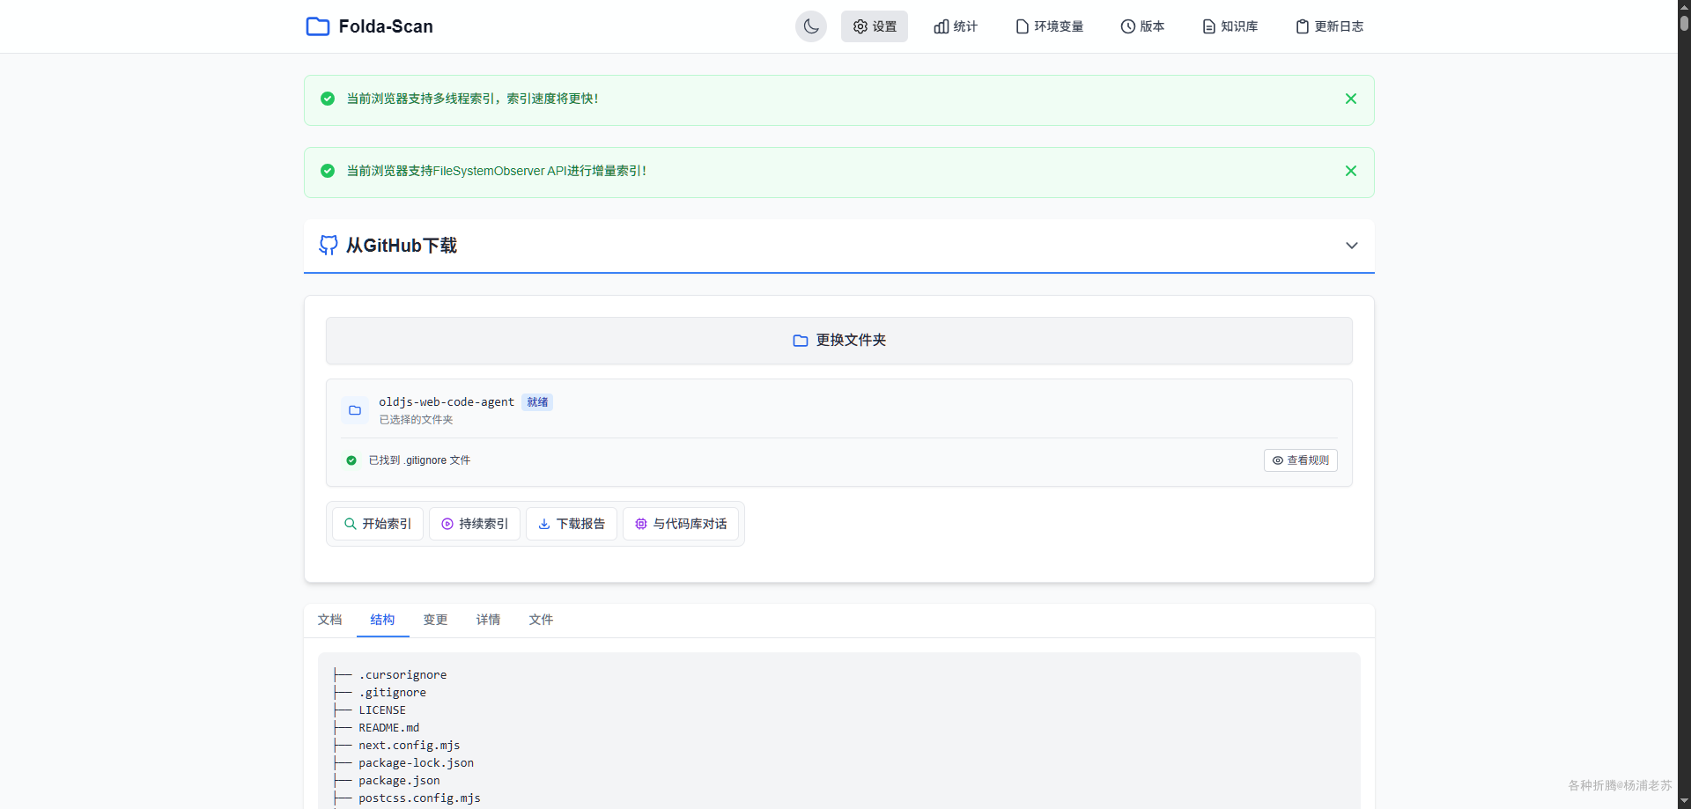Enable 持续索引 continuous indexing
Image resolution: width=1691 pixels, height=809 pixels.
474,524
